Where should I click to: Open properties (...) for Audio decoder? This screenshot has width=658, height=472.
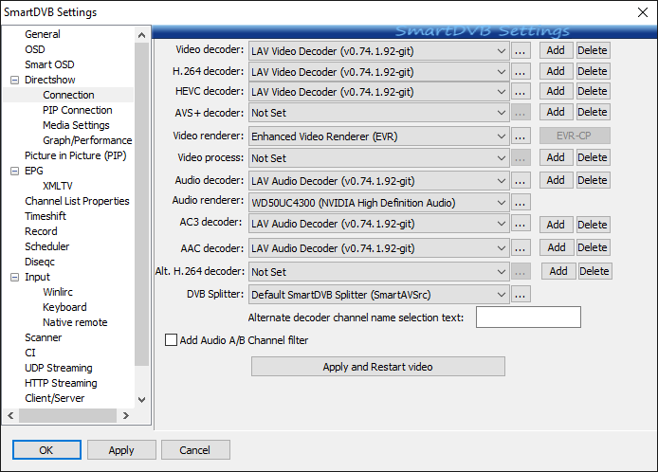pyautogui.click(x=521, y=181)
